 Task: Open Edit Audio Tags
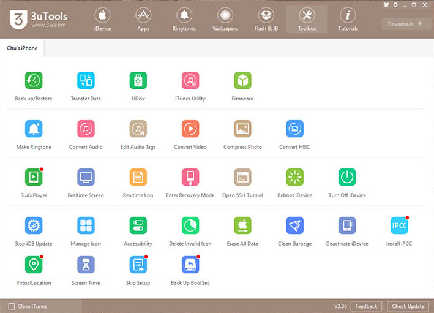tap(138, 129)
